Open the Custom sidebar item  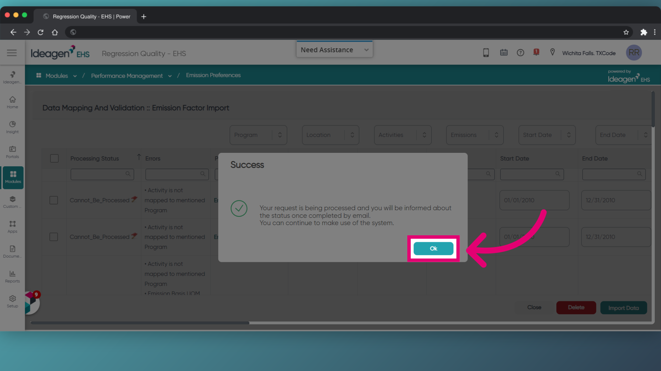click(x=12, y=202)
